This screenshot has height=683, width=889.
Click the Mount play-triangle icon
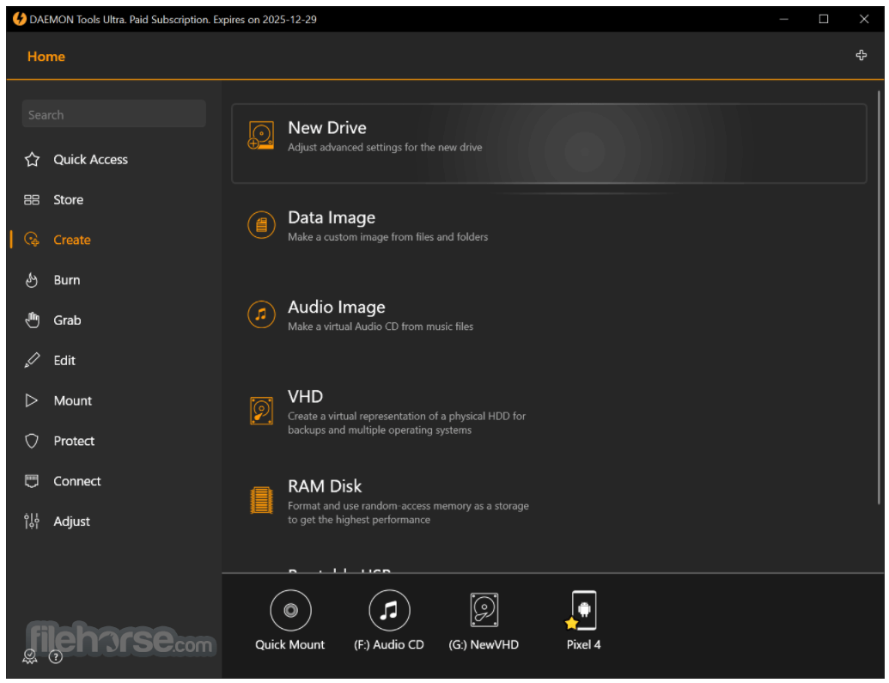[x=32, y=400]
